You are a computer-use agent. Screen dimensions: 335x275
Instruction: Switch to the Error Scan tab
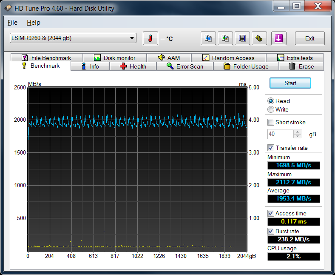(185, 66)
